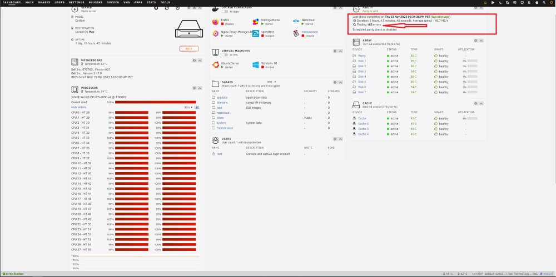This screenshot has height=277, width=556.
Task: Click the server power-off icon
Action: [x=177, y=8]
